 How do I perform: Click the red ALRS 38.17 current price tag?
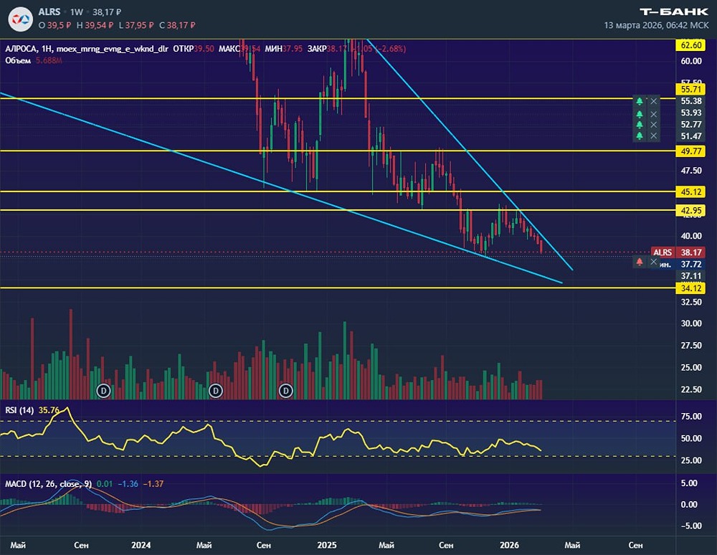coord(678,252)
